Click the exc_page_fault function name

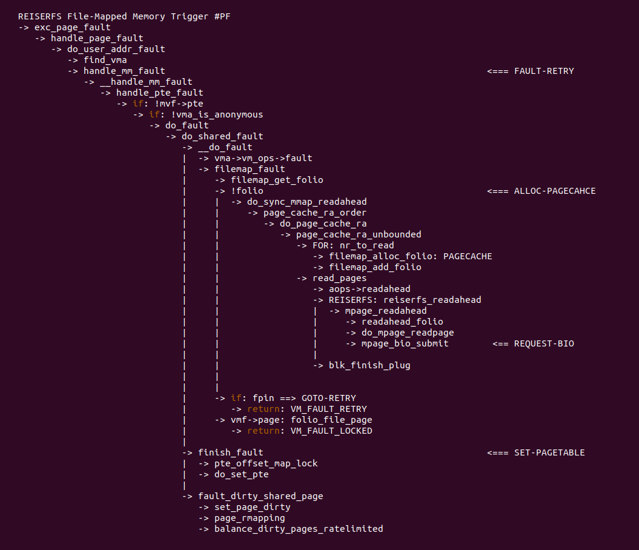[x=72, y=27]
